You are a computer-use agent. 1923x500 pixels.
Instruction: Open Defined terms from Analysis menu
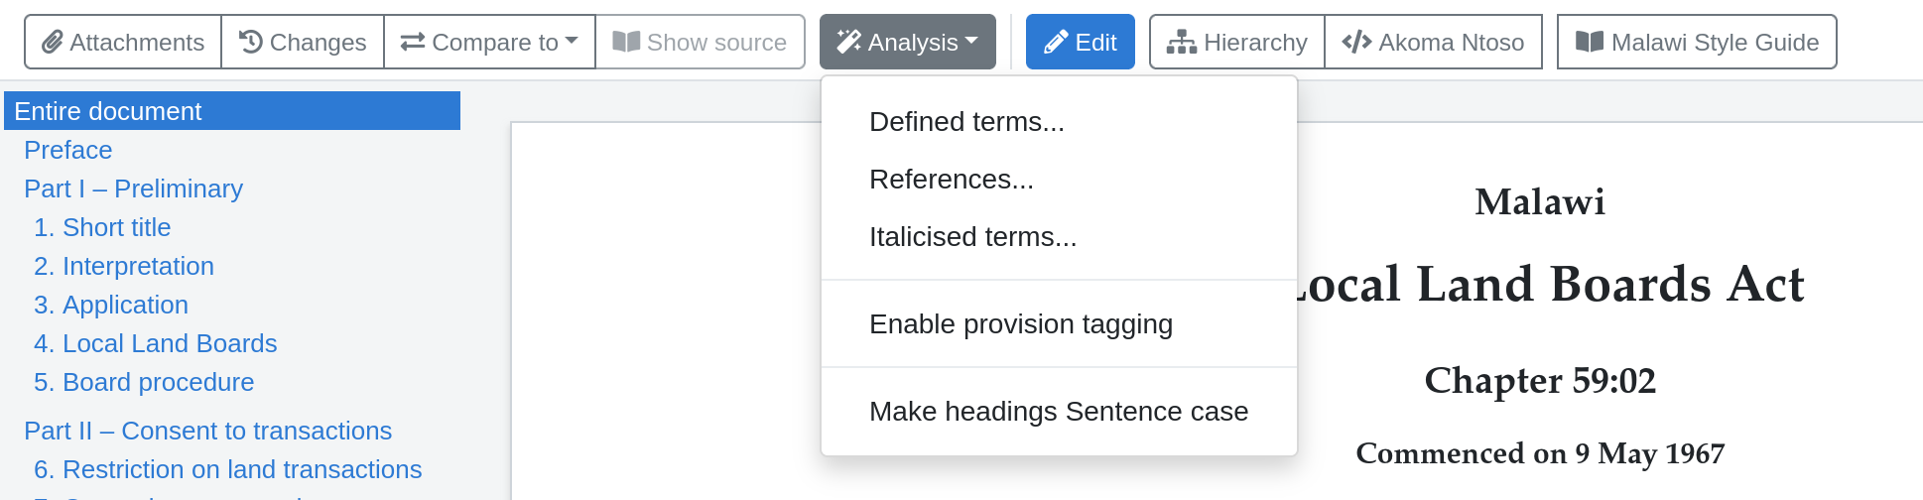coord(966,122)
